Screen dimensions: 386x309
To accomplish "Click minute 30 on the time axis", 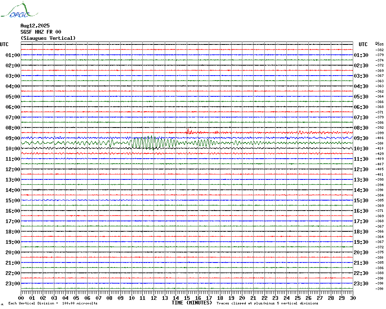I will [x=353, y=298].
